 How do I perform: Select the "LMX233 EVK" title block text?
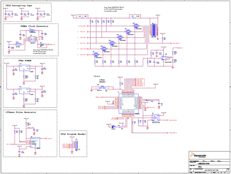click(x=203, y=164)
